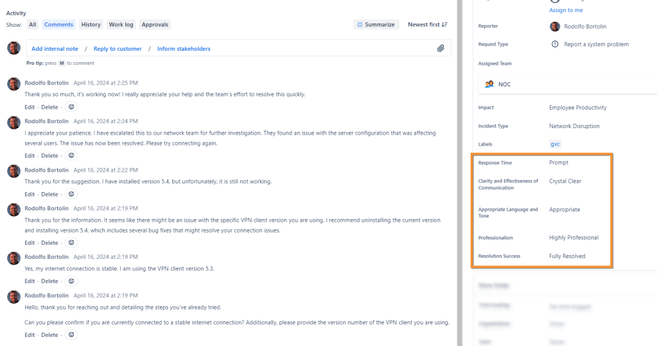
Task: Click emoji reaction on VPN version 5.4 comment
Action: pos(72,243)
